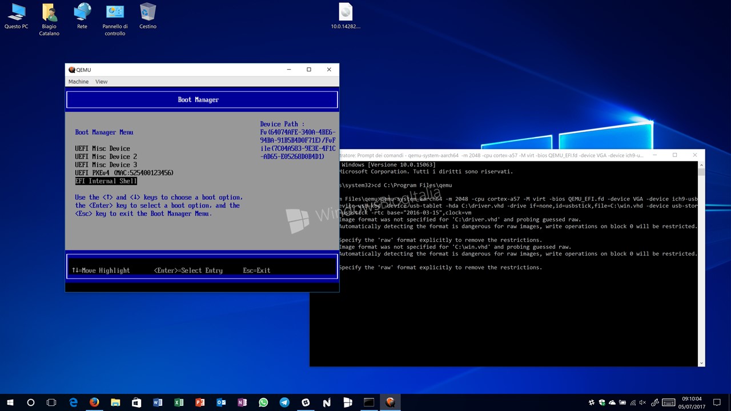Open the View menu in QEMU
Image resolution: width=731 pixels, height=411 pixels.
click(101, 82)
